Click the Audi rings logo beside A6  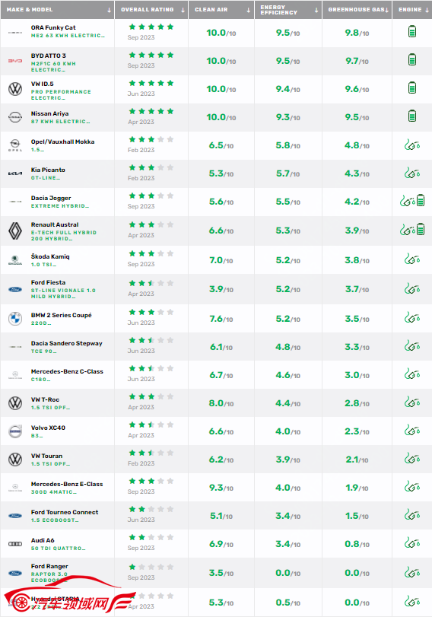(15, 544)
